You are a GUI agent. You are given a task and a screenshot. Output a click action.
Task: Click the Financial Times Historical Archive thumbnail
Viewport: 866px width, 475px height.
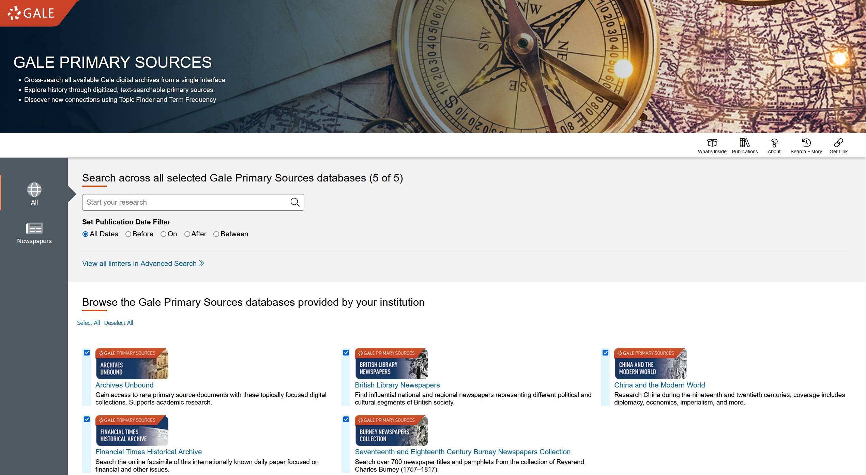[132, 430]
